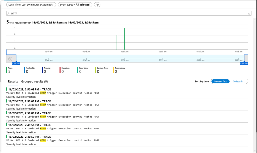Open the trace with Execution count:1

pos(53,140)
